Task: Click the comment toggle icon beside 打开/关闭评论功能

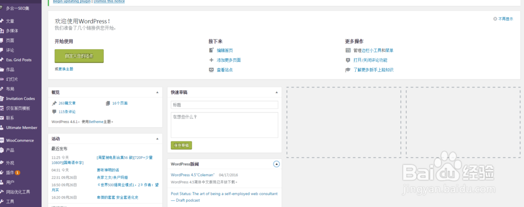Action: [x=348, y=60]
